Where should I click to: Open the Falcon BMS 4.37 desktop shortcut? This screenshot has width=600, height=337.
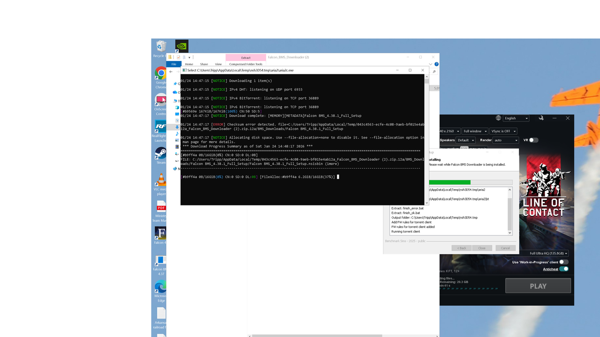pyautogui.click(x=161, y=264)
